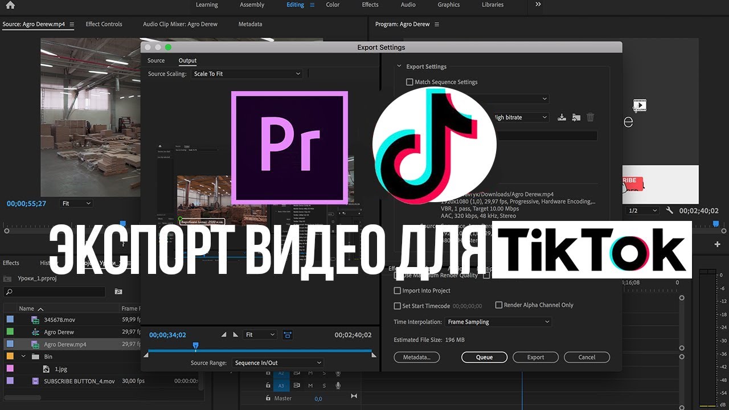Click the Set In Point triangle icon
The height and width of the screenshot is (410, 729).
224,335
